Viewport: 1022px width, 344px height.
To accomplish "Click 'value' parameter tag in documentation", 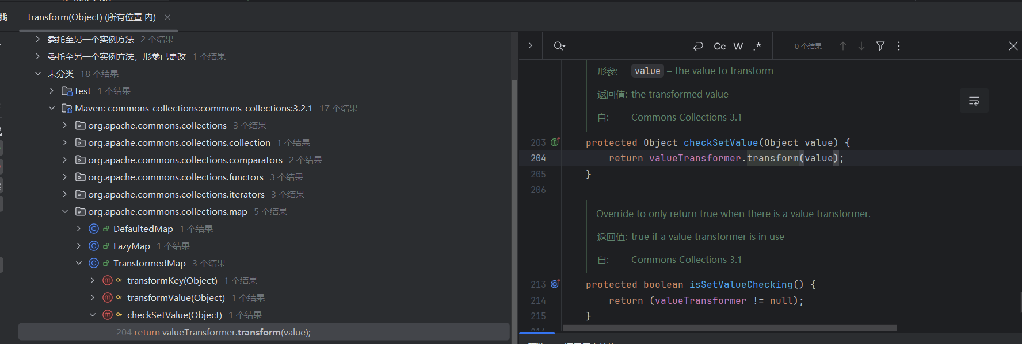I will (647, 71).
